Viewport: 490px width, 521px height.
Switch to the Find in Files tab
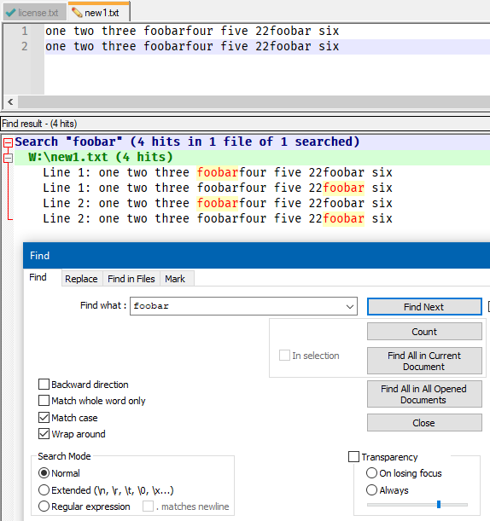tap(131, 279)
